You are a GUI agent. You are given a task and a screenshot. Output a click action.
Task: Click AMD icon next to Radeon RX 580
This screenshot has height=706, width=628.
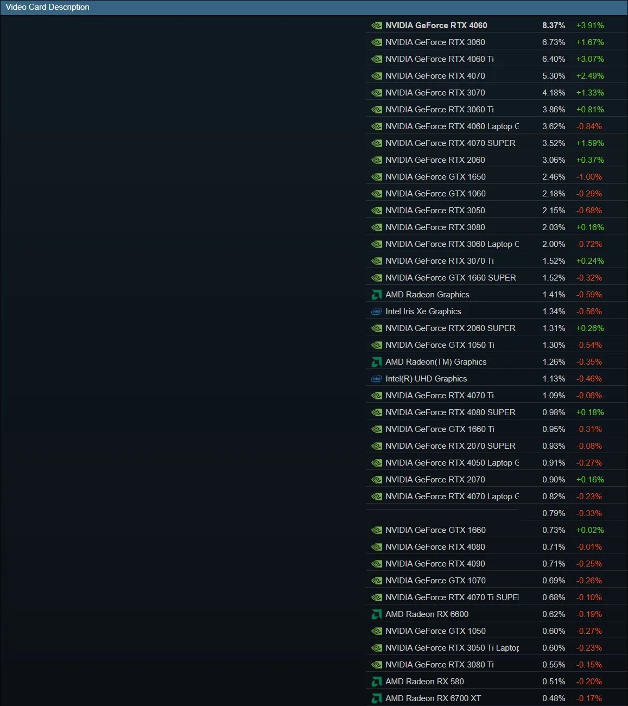point(377,682)
